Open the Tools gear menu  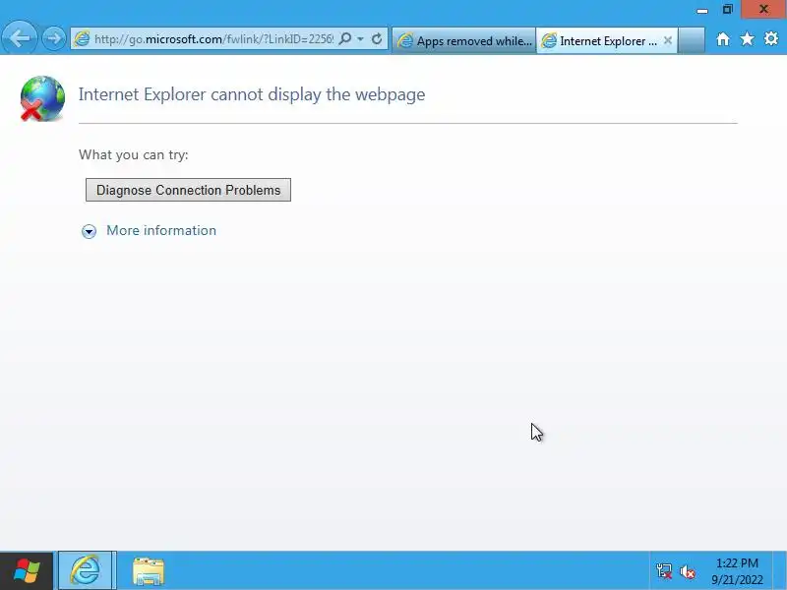[x=771, y=39]
